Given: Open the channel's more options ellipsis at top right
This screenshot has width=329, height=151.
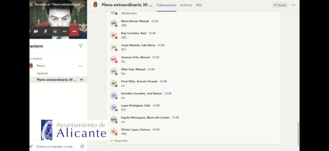Looking at the screenshot, I should 294,5.
